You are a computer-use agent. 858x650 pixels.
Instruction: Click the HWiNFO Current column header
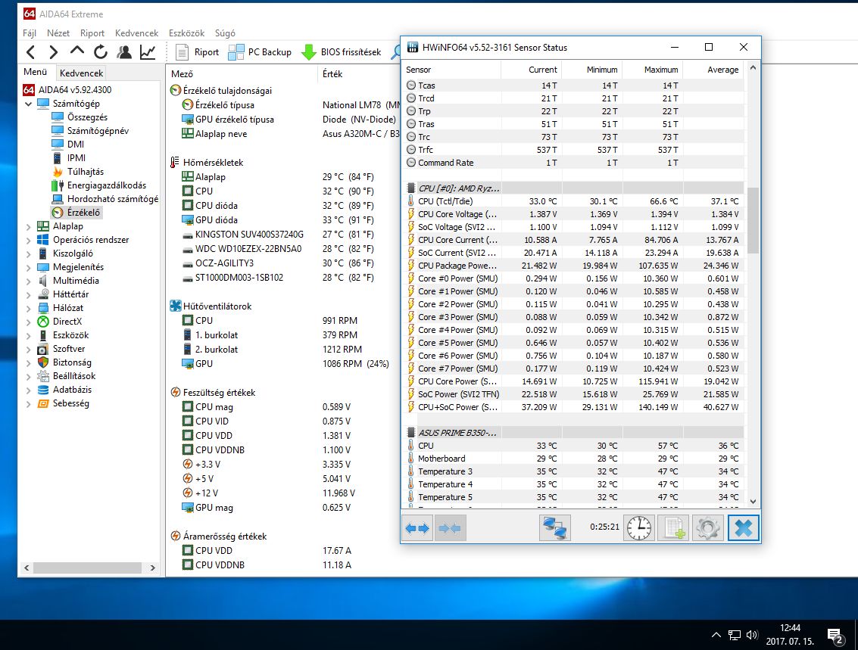coord(531,70)
